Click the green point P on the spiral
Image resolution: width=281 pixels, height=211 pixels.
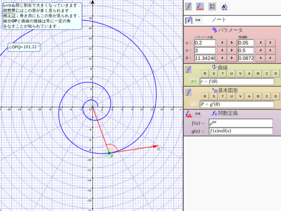pyautogui.click(x=109, y=153)
